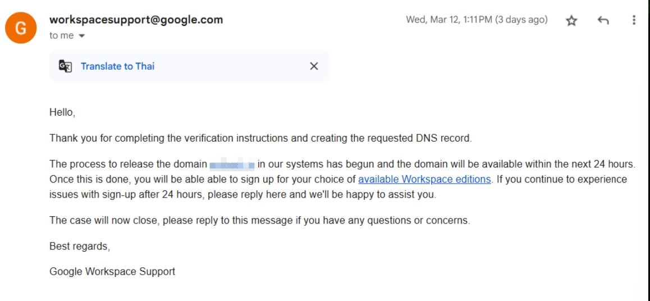Click the "issues with sign-up after" line
The height and width of the screenshot is (301, 650).
243,194
